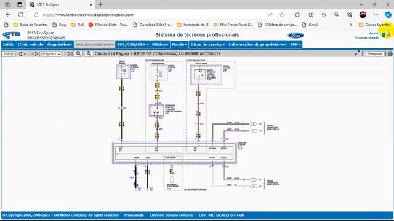Open the Ajuda link
Viewport: 394px width, 221px height.
coord(374,33)
